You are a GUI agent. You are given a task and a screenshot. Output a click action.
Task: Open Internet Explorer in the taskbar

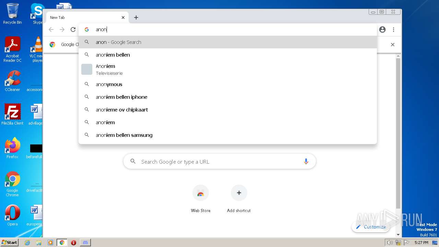[x=27, y=243]
